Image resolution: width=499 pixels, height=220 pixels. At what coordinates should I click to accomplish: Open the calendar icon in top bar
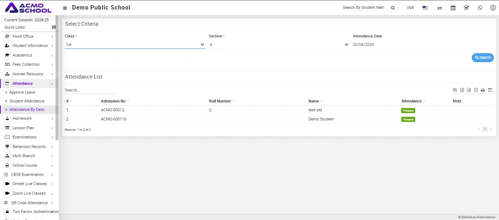click(453, 8)
